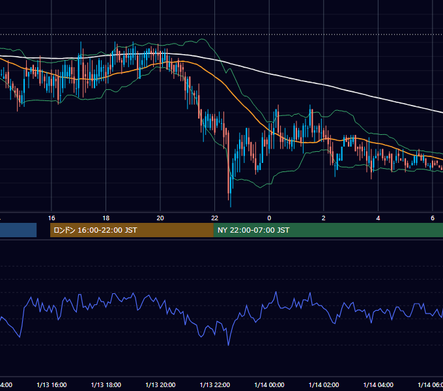Click the NY 22:00-07:00 JST session bar
443x391 pixels.
(x=328, y=230)
